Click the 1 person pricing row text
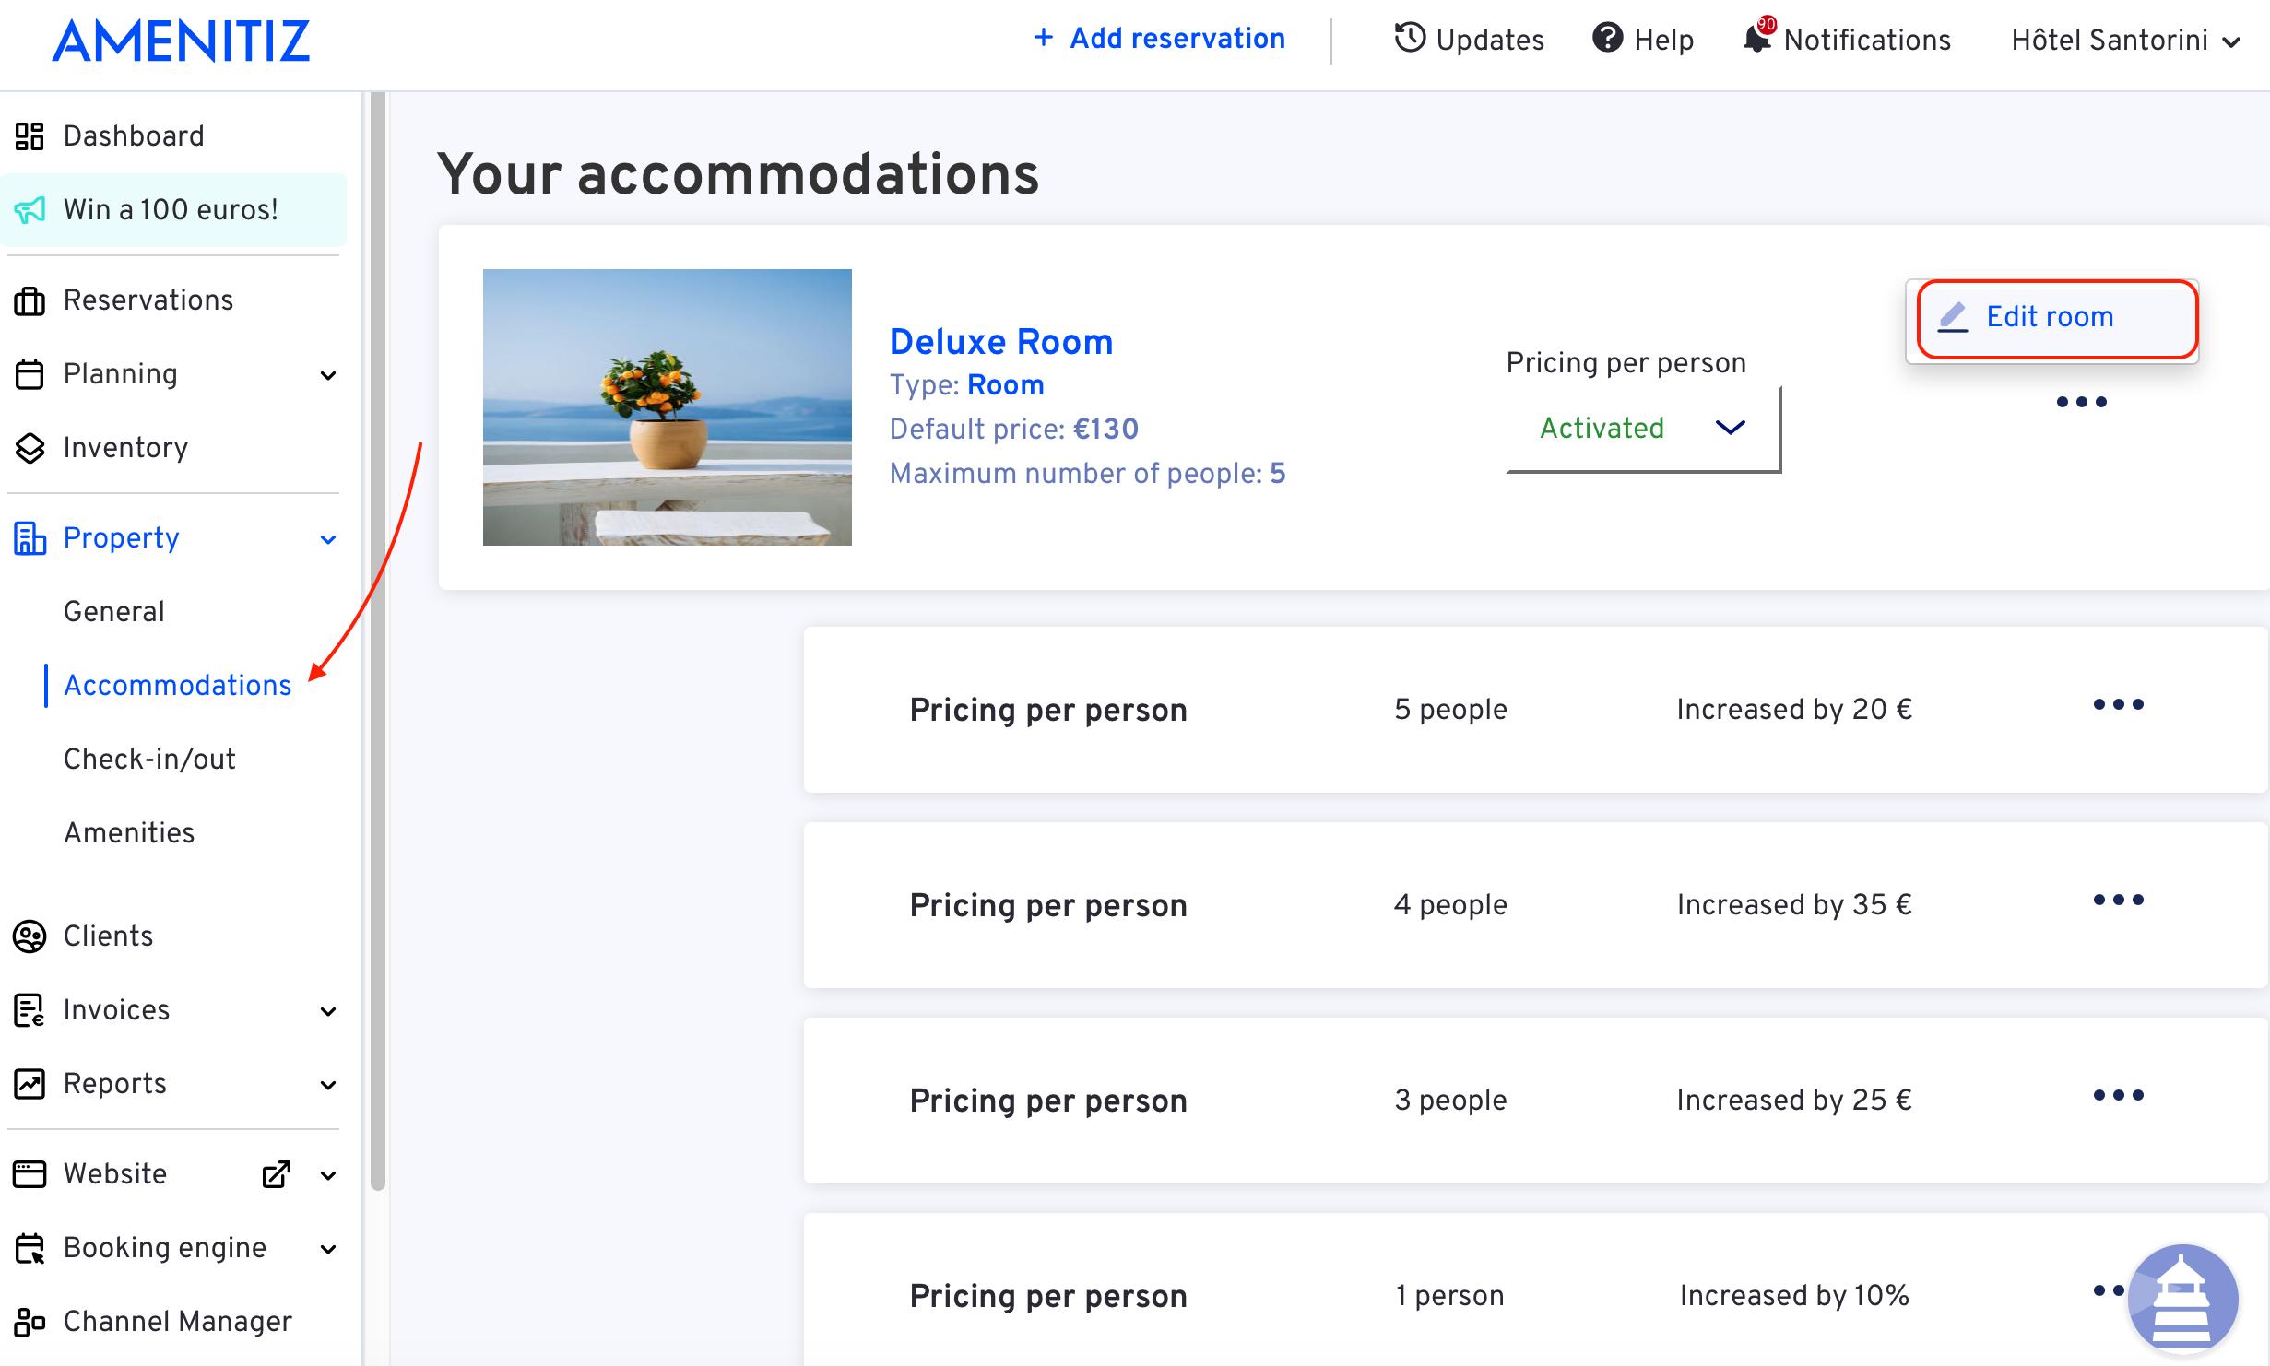2270x1366 pixels. click(x=1449, y=1295)
